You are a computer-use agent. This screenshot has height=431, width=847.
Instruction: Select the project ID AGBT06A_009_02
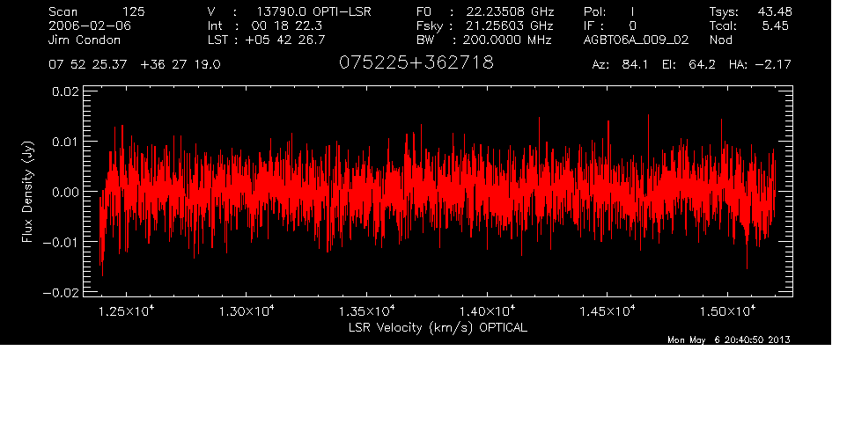coord(636,40)
